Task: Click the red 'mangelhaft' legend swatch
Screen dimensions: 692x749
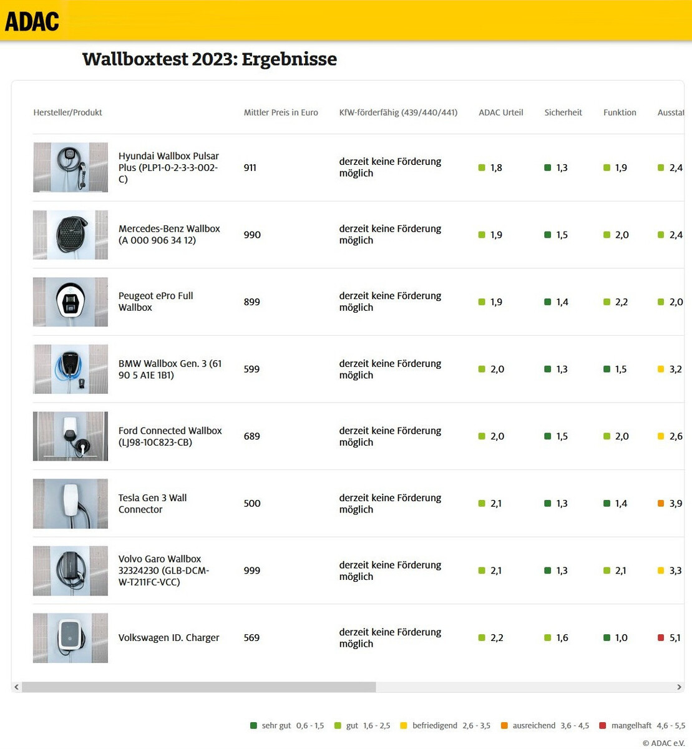Action: click(x=603, y=725)
